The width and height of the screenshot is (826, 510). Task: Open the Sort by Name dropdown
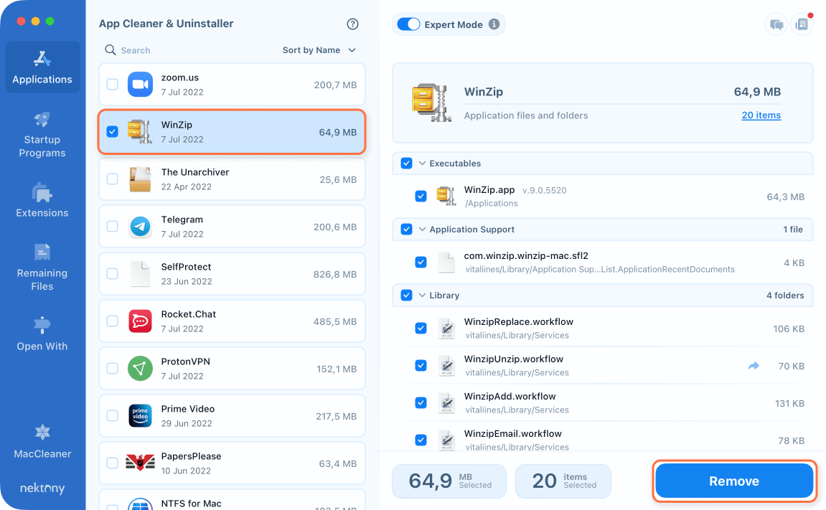[x=319, y=50]
